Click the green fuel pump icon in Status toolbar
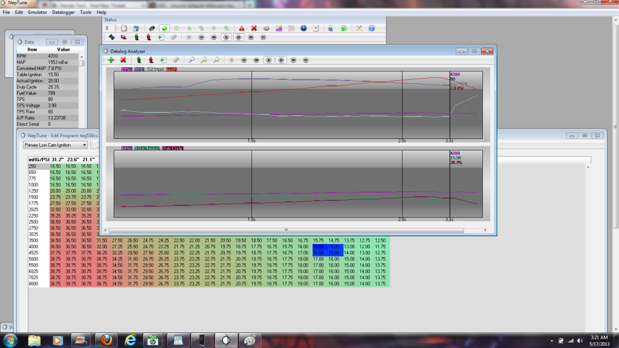This screenshot has height=348, width=619. point(343,28)
